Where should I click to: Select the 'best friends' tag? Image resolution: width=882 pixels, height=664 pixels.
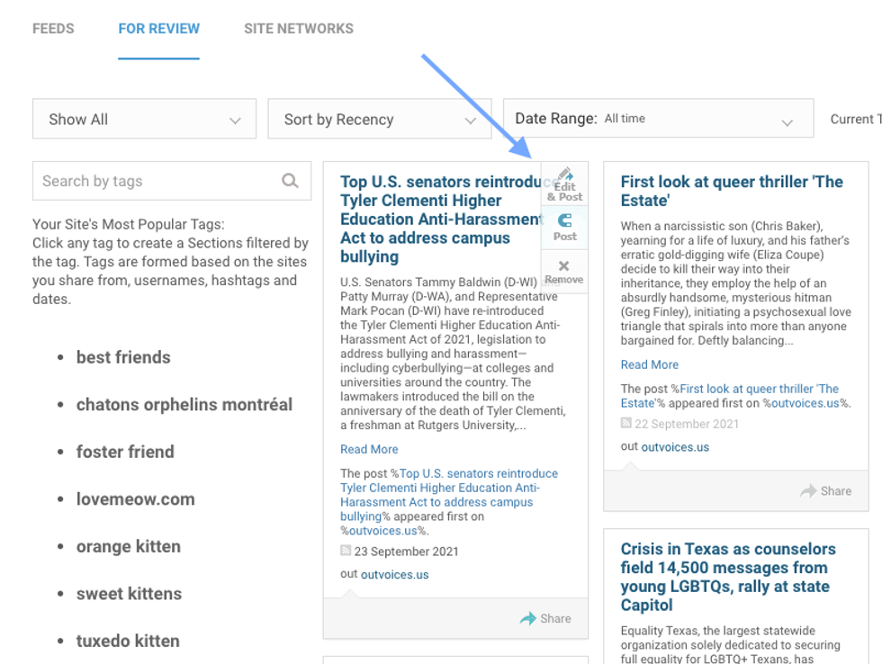pos(123,357)
